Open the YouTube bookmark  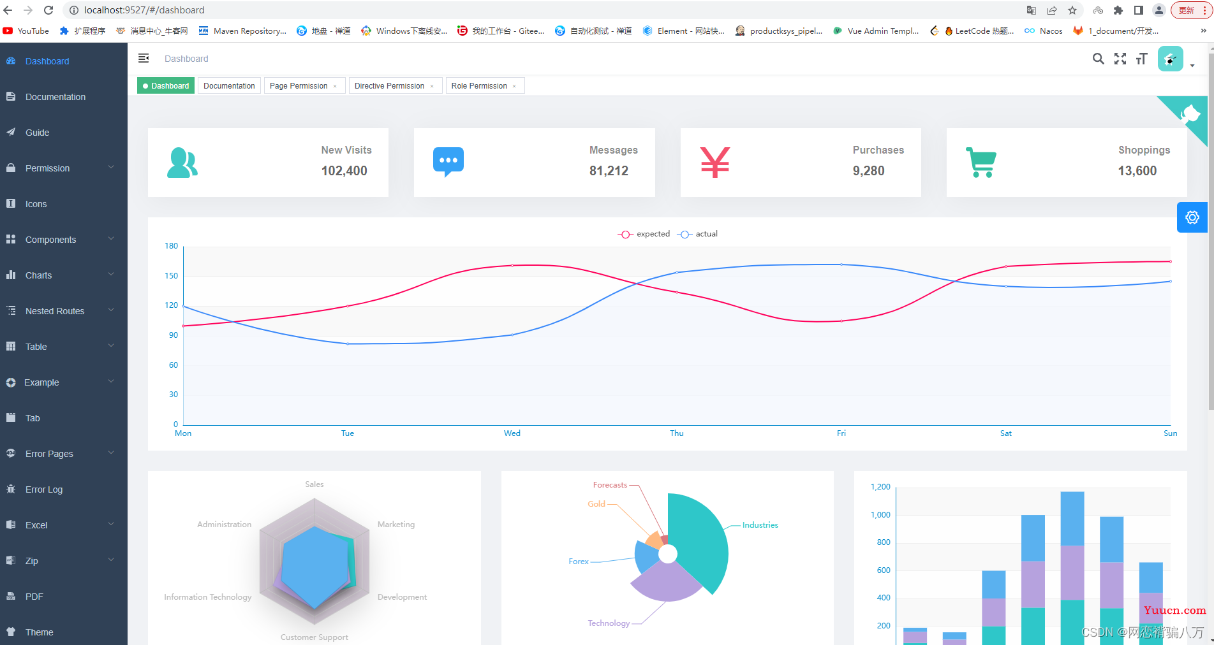26,31
